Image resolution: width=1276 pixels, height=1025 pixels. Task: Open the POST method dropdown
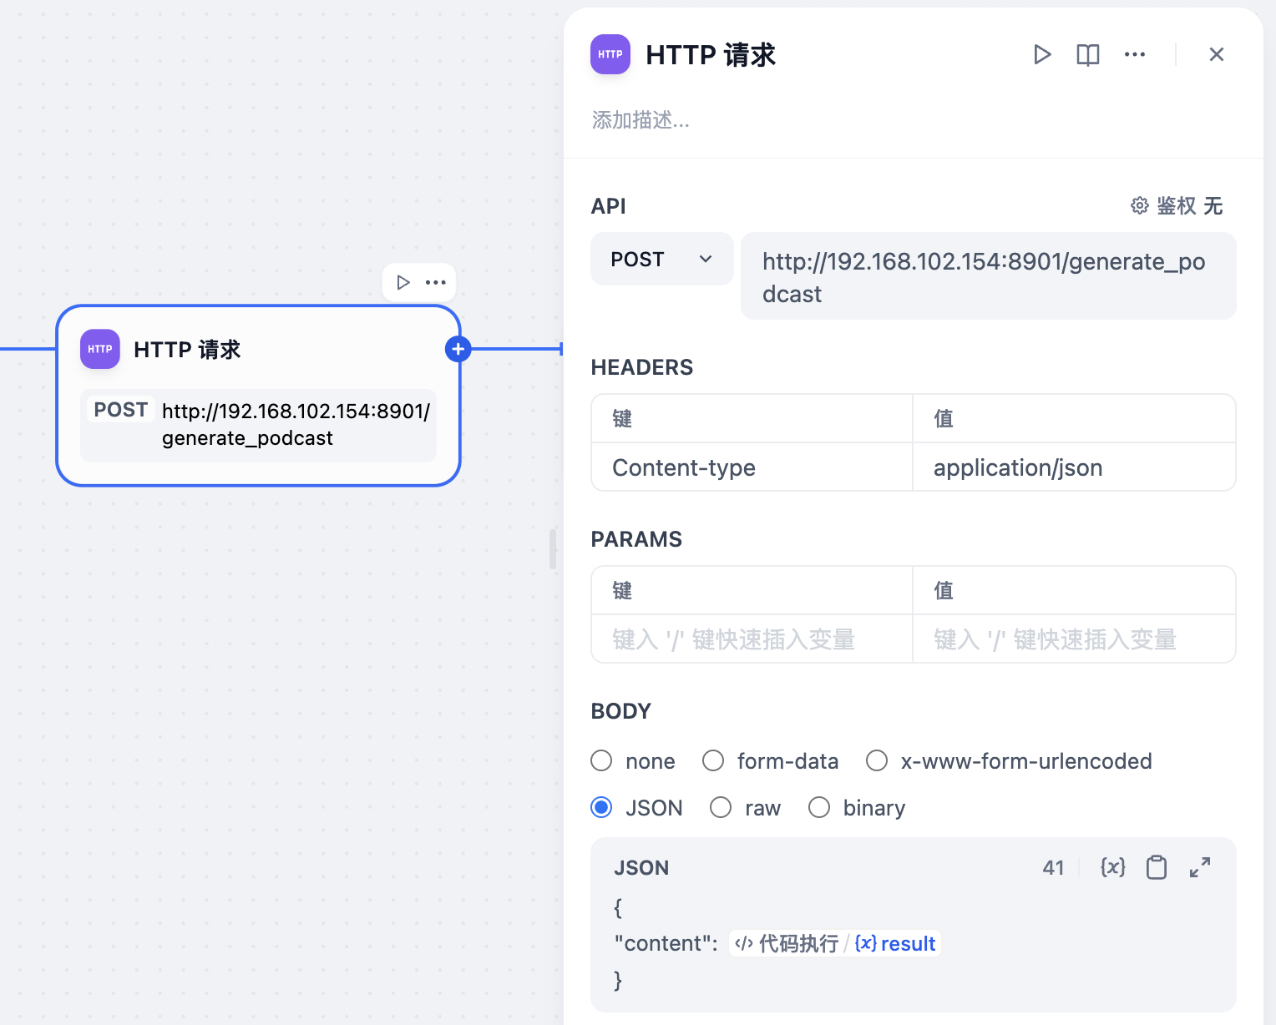[661, 259]
